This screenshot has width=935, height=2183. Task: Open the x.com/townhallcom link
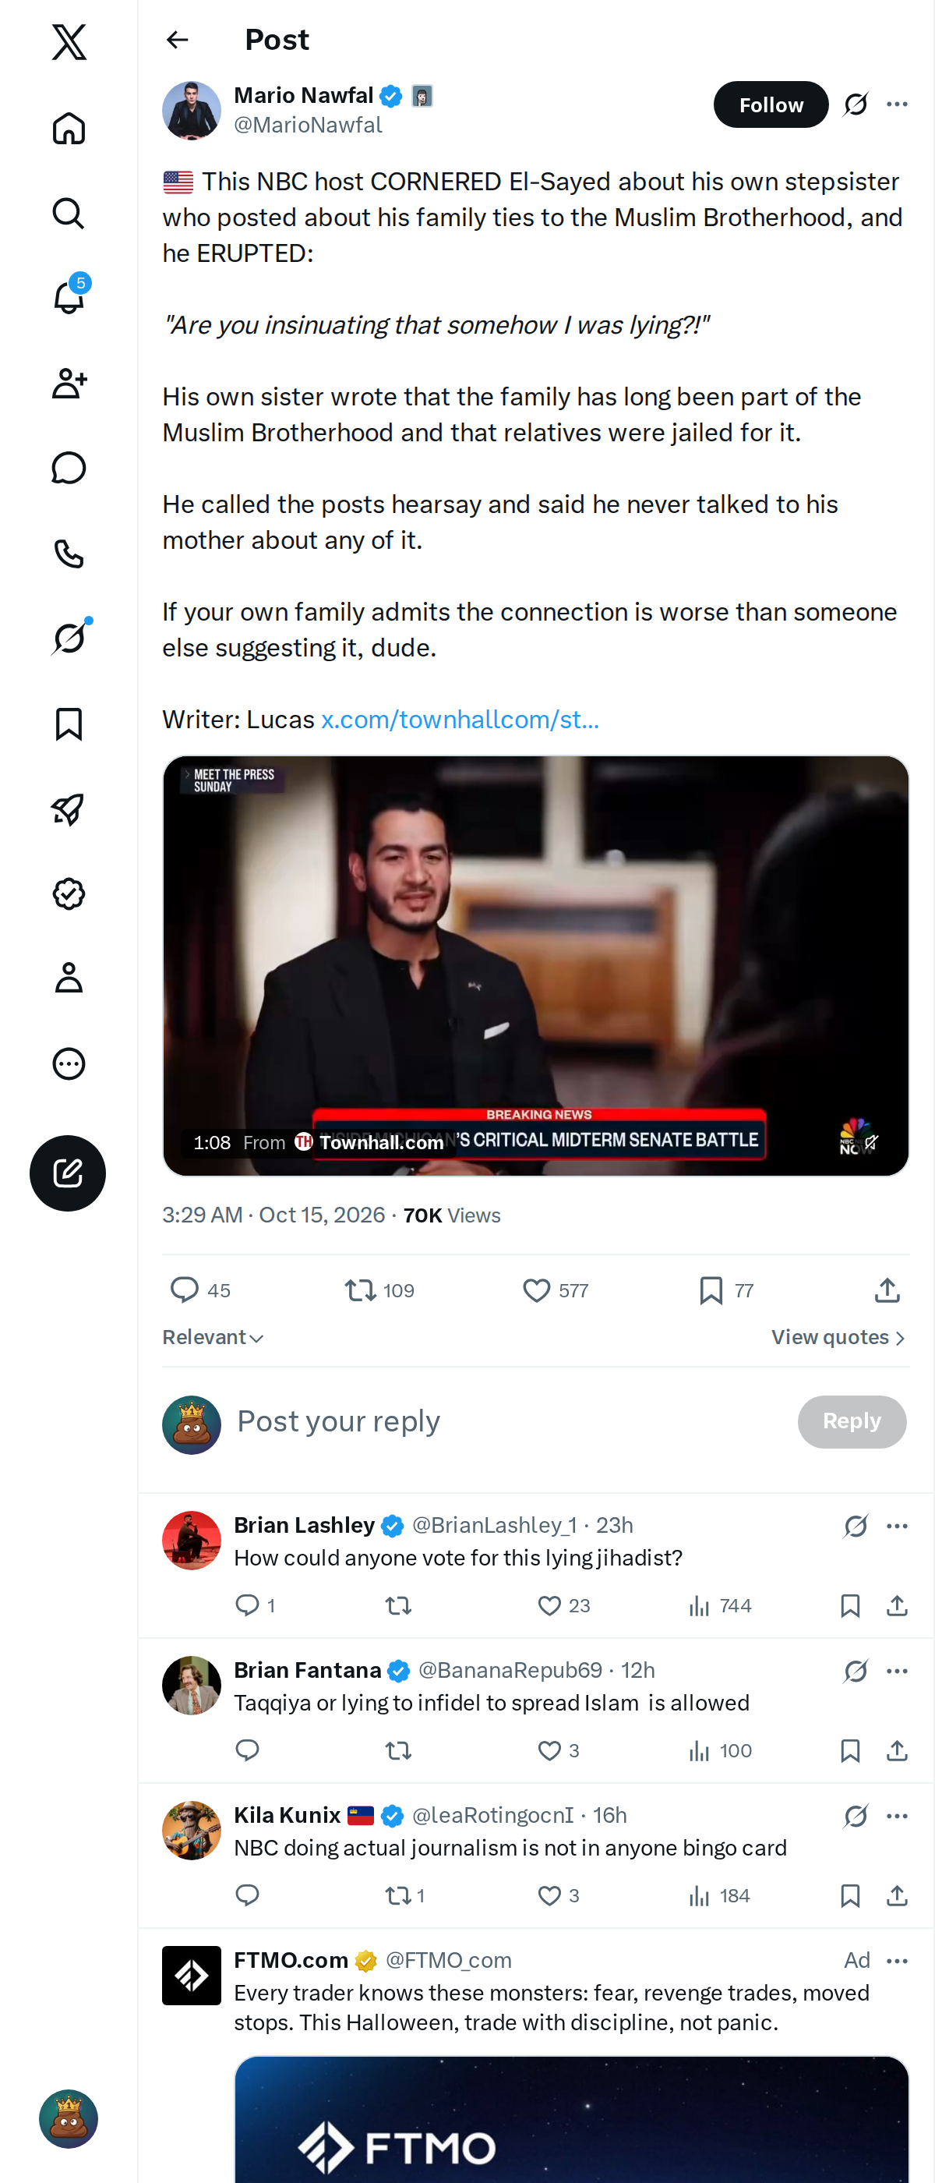460,720
